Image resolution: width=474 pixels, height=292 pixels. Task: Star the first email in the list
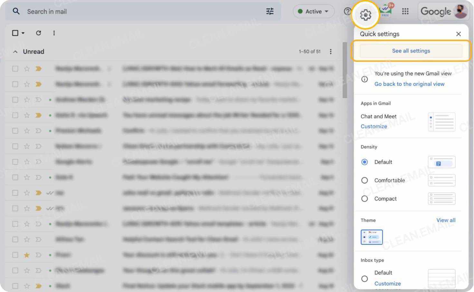click(27, 68)
